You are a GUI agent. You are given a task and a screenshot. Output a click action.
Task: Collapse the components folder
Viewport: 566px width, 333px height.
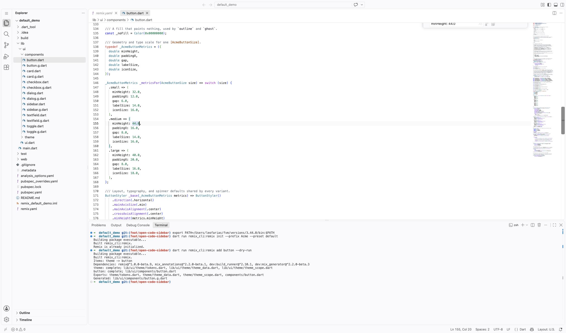22,54
